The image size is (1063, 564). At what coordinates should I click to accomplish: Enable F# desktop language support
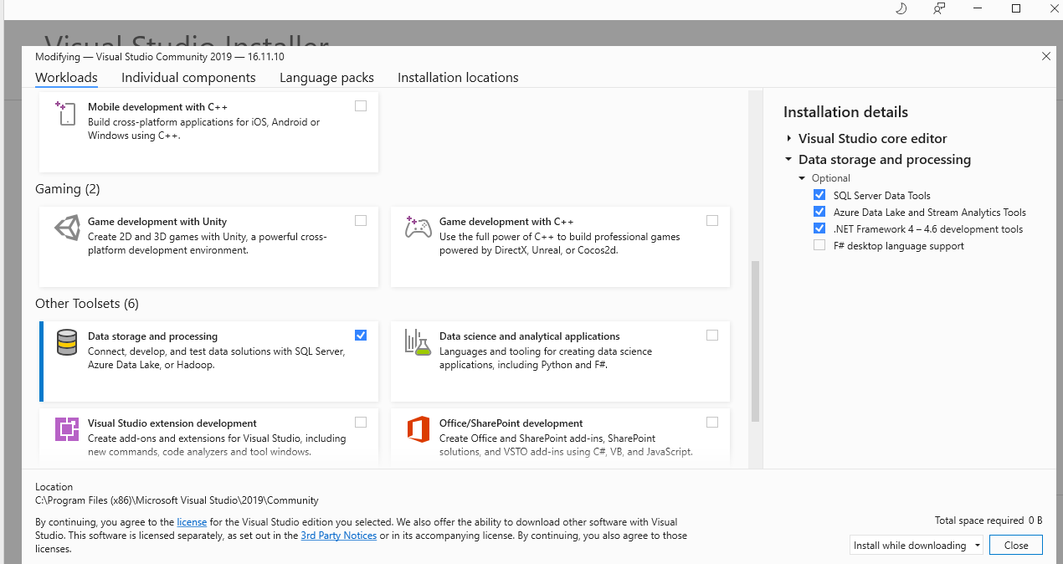[x=819, y=246]
